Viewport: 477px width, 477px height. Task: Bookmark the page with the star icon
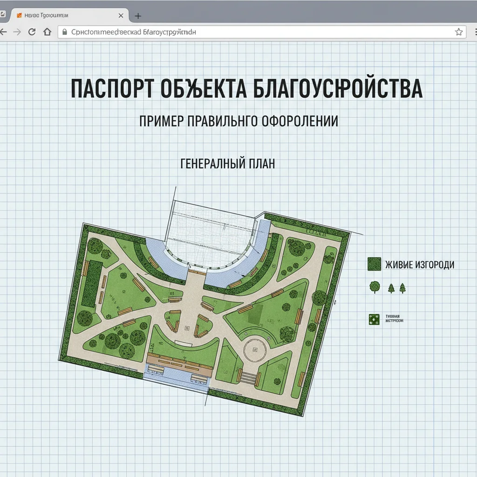click(x=458, y=32)
